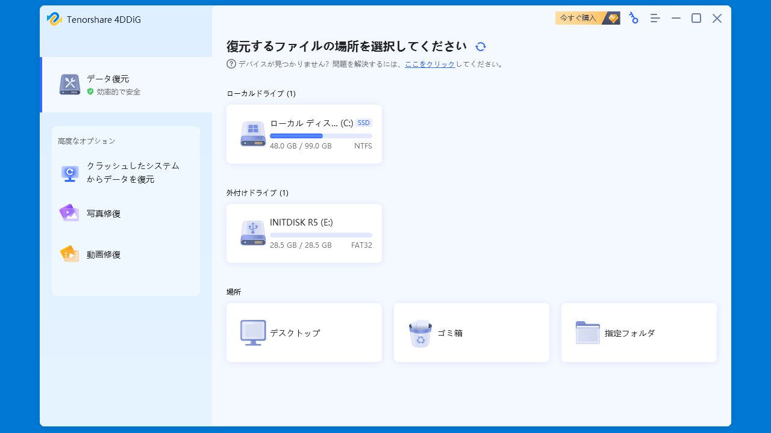
Task: Open the ここをクリック link
Action: pos(430,64)
